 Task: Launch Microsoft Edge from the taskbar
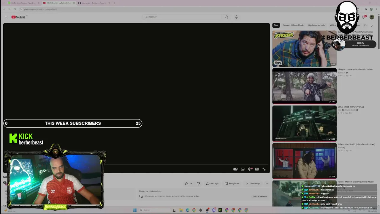[x=188, y=210]
